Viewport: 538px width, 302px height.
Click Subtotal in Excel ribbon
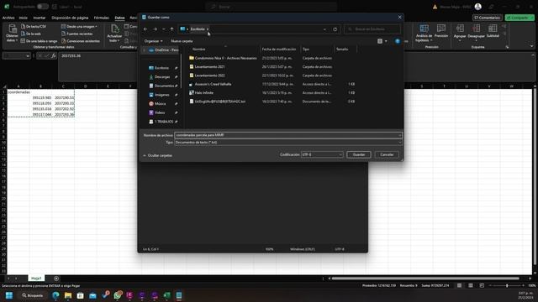pyautogui.click(x=493, y=31)
